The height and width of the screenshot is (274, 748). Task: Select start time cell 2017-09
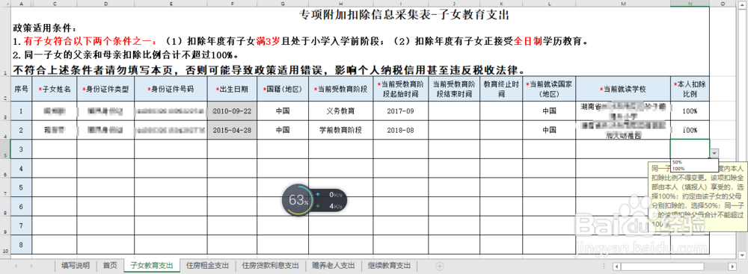[400, 110]
